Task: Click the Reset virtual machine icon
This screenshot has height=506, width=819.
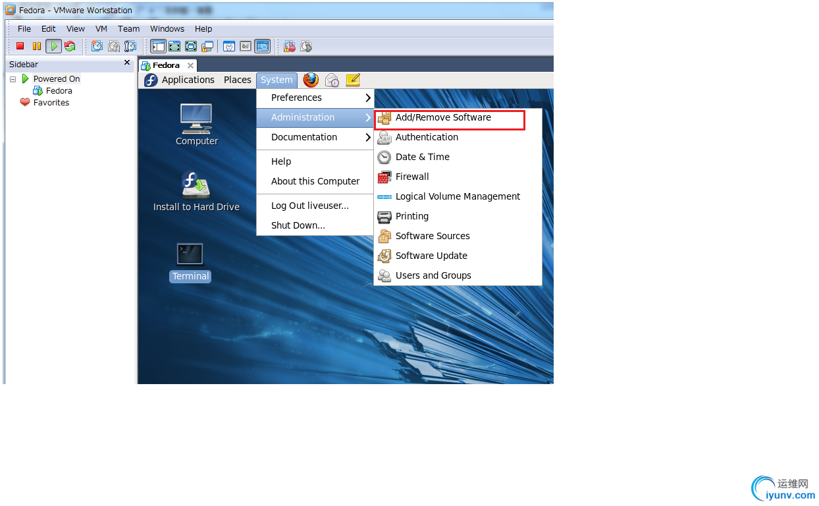Action: tap(70, 46)
